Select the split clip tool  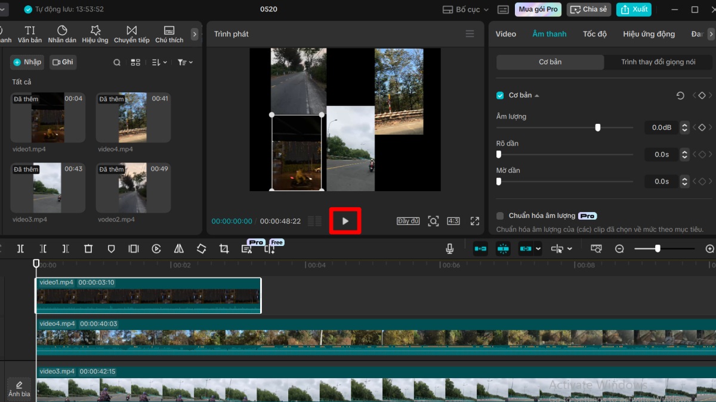(21, 248)
